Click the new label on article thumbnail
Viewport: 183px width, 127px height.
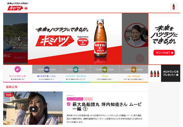click(9, 95)
